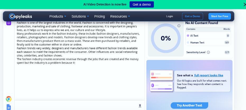Click the Human Text count 149

click(x=227, y=43)
